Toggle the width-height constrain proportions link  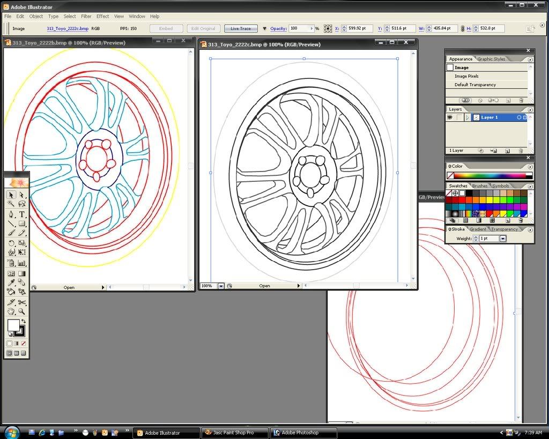click(x=462, y=28)
